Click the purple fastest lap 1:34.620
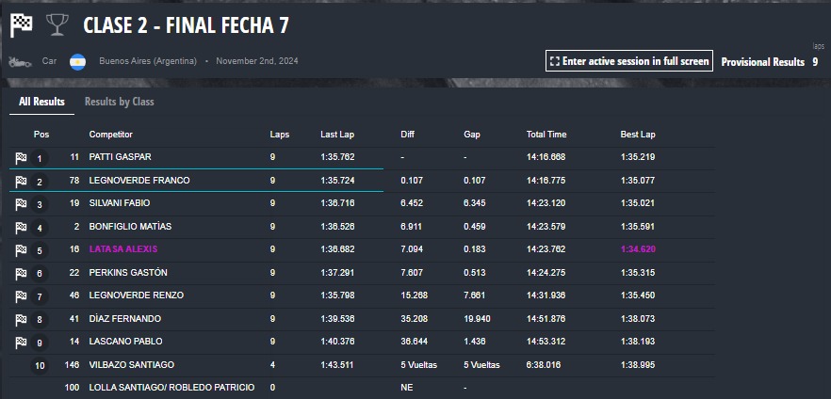The image size is (831, 399). [x=638, y=249]
